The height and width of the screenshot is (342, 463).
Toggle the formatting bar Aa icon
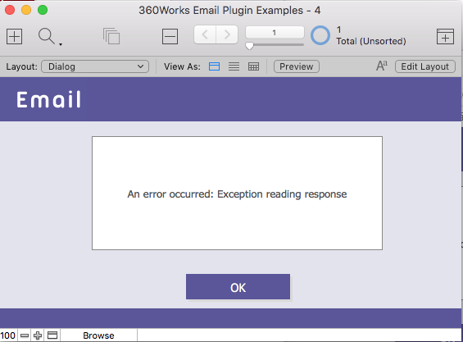[382, 66]
